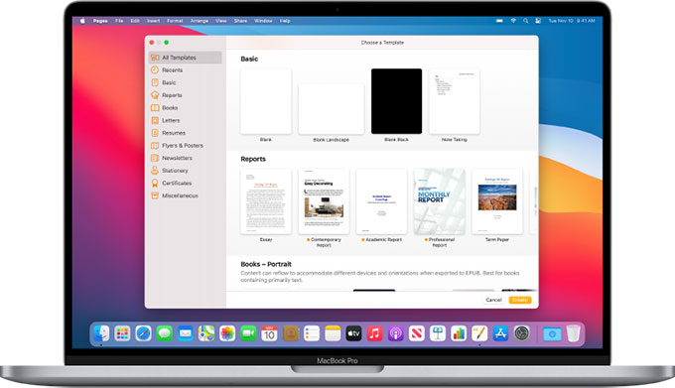Click the Create button
The image size is (675, 388).
519,300
